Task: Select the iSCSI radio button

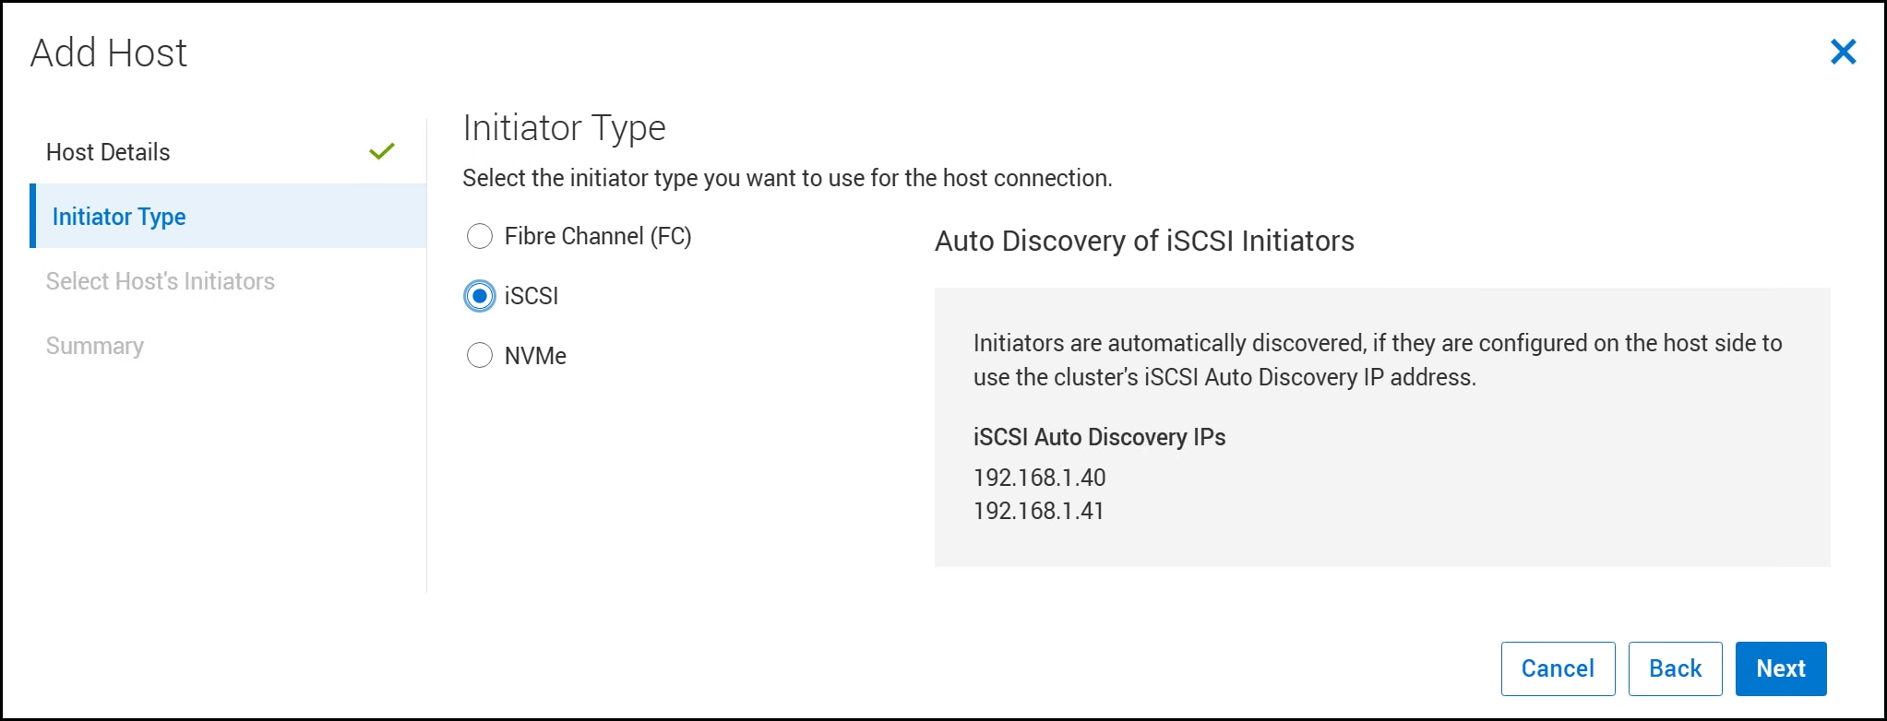Action: click(x=480, y=296)
